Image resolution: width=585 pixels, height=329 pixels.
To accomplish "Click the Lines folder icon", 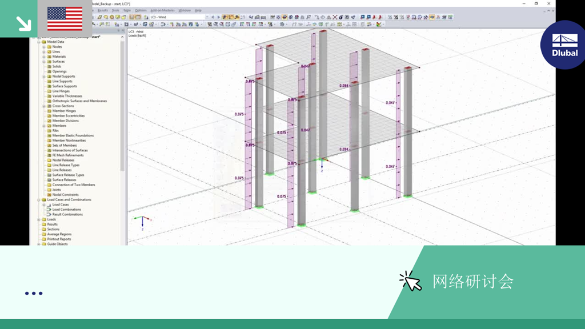I will (49, 51).
